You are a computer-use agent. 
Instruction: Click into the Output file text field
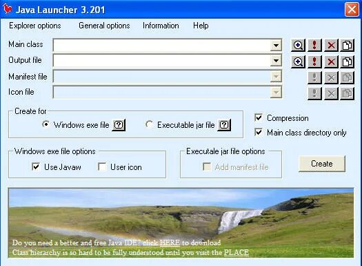[161, 61]
